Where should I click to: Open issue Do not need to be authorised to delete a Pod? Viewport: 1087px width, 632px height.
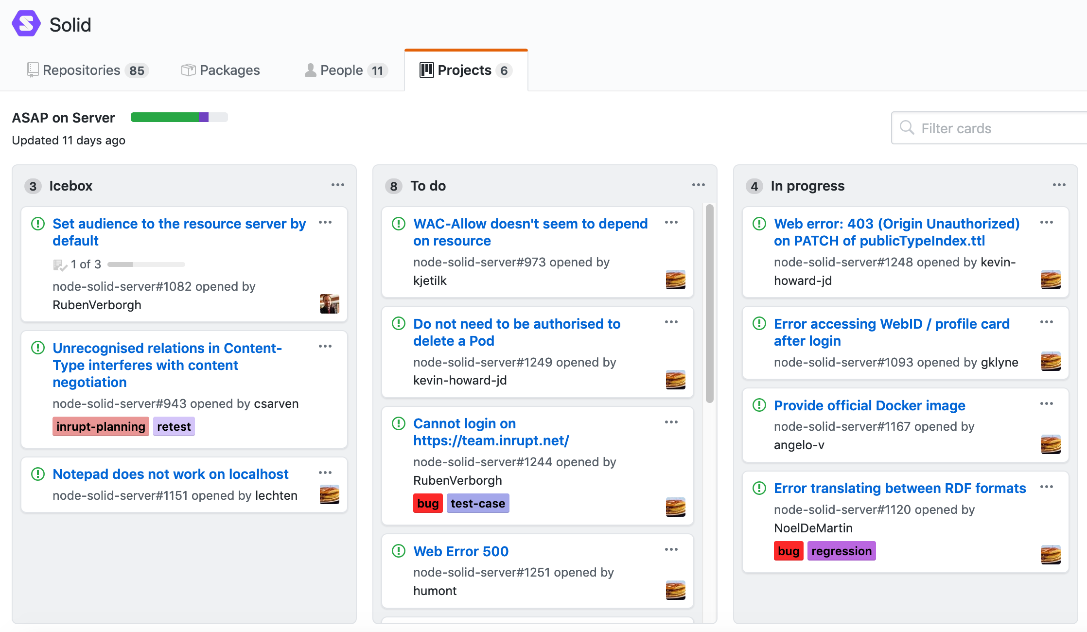coord(517,332)
